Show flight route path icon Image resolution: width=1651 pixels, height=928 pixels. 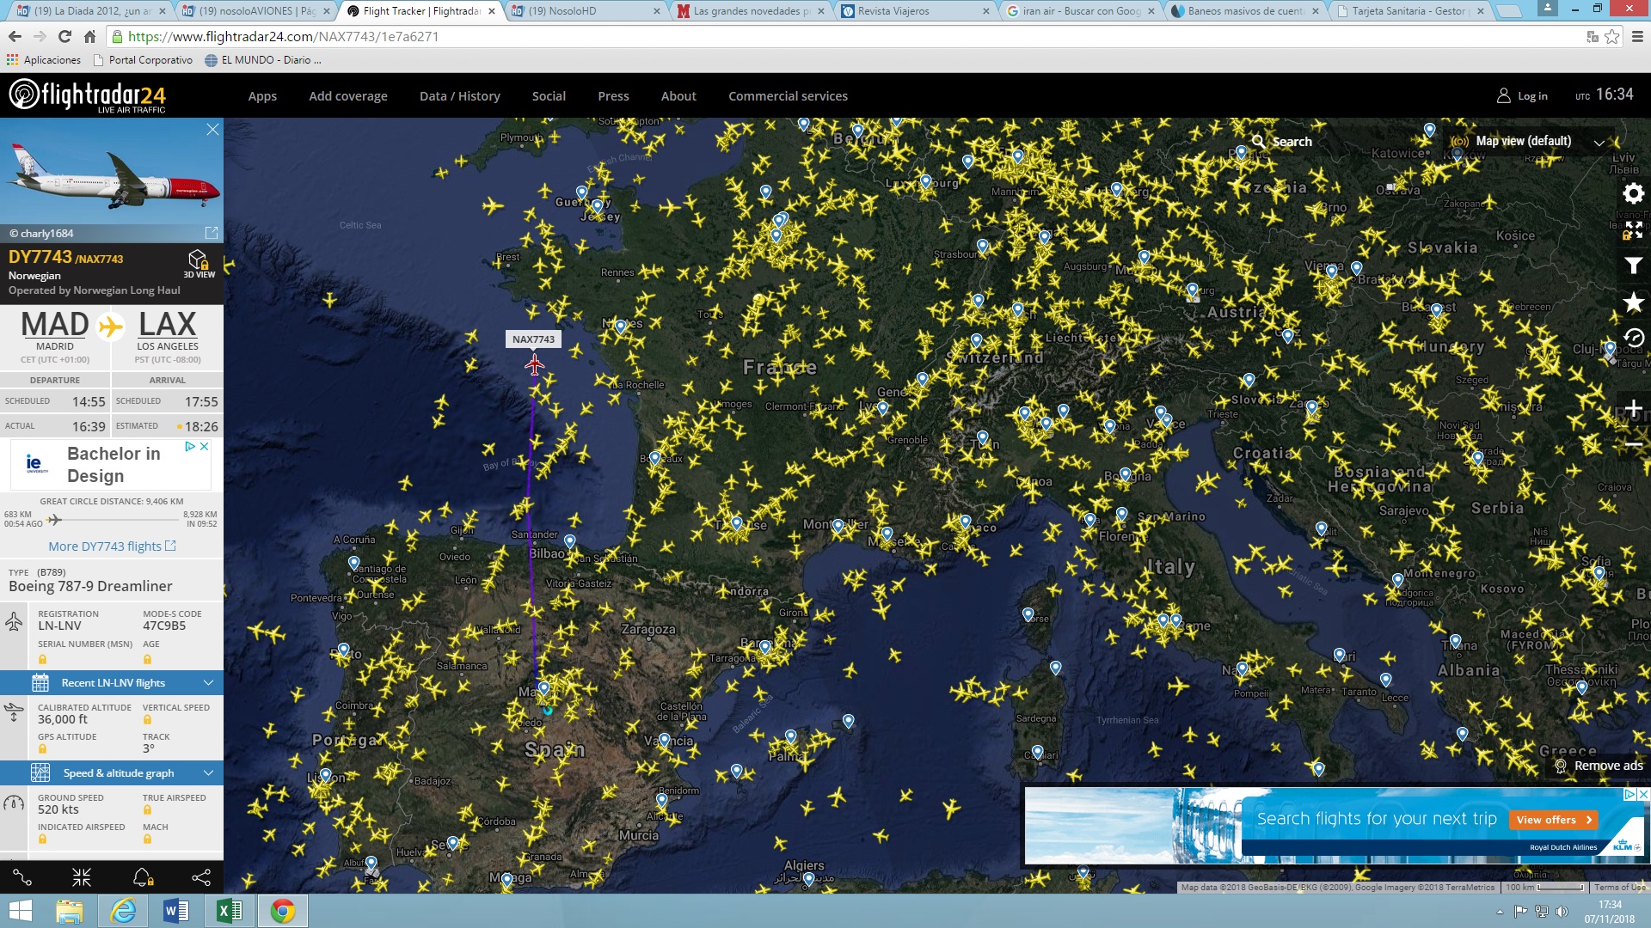tap(21, 877)
